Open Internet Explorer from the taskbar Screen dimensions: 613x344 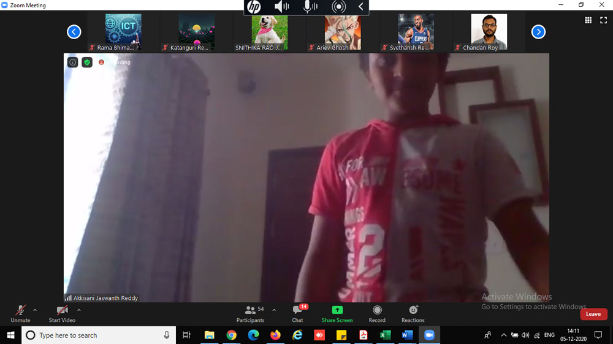pyautogui.click(x=297, y=335)
